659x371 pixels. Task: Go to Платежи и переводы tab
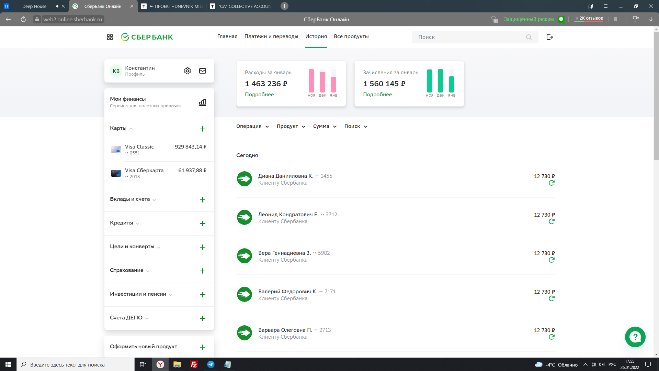(x=271, y=36)
